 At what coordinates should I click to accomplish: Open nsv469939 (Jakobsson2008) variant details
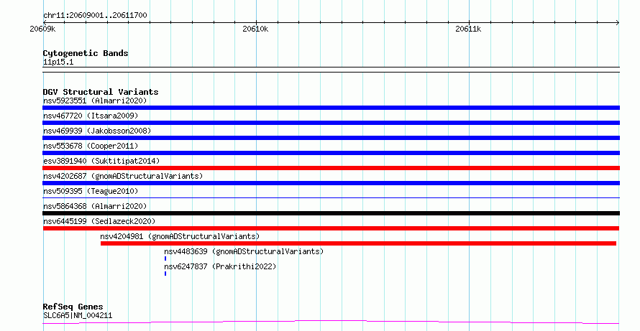point(97,131)
